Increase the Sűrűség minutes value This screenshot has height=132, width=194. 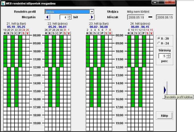(168, 55)
